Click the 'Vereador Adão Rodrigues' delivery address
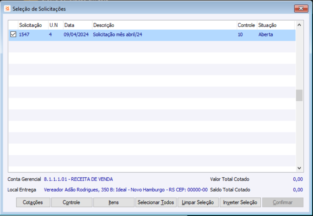This screenshot has height=216, width=313. (x=126, y=189)
